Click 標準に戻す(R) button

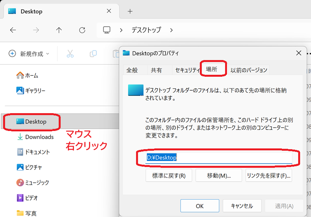pos(169,175)
